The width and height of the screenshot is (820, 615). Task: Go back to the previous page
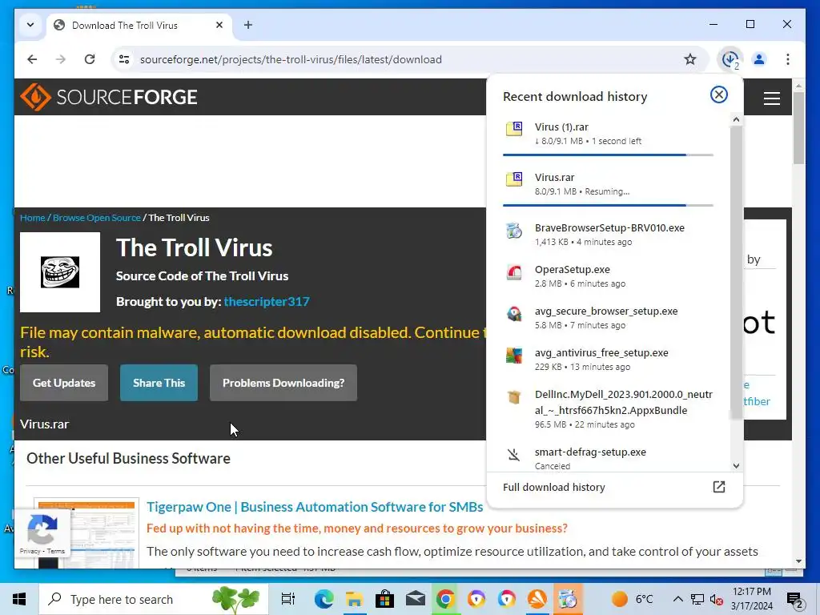tap(32, 59)
